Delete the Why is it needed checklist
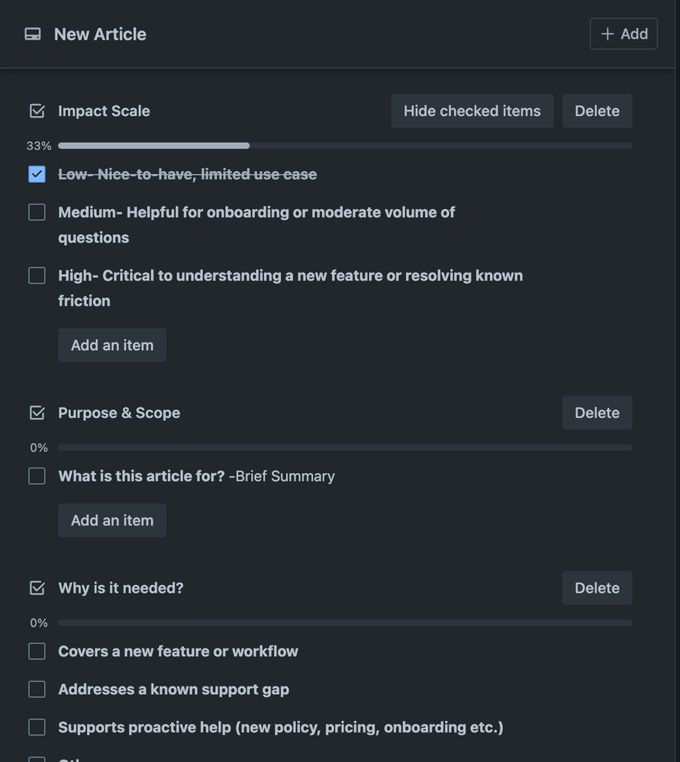The width and height of the screenshot is (680, 762). click(x=598, y=588)
